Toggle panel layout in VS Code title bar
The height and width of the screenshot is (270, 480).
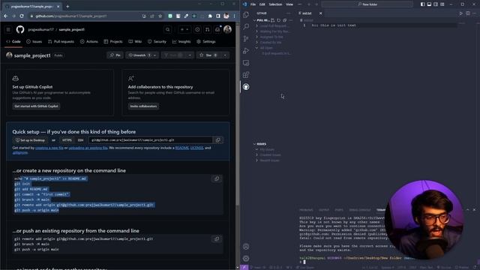click(429, 4)
